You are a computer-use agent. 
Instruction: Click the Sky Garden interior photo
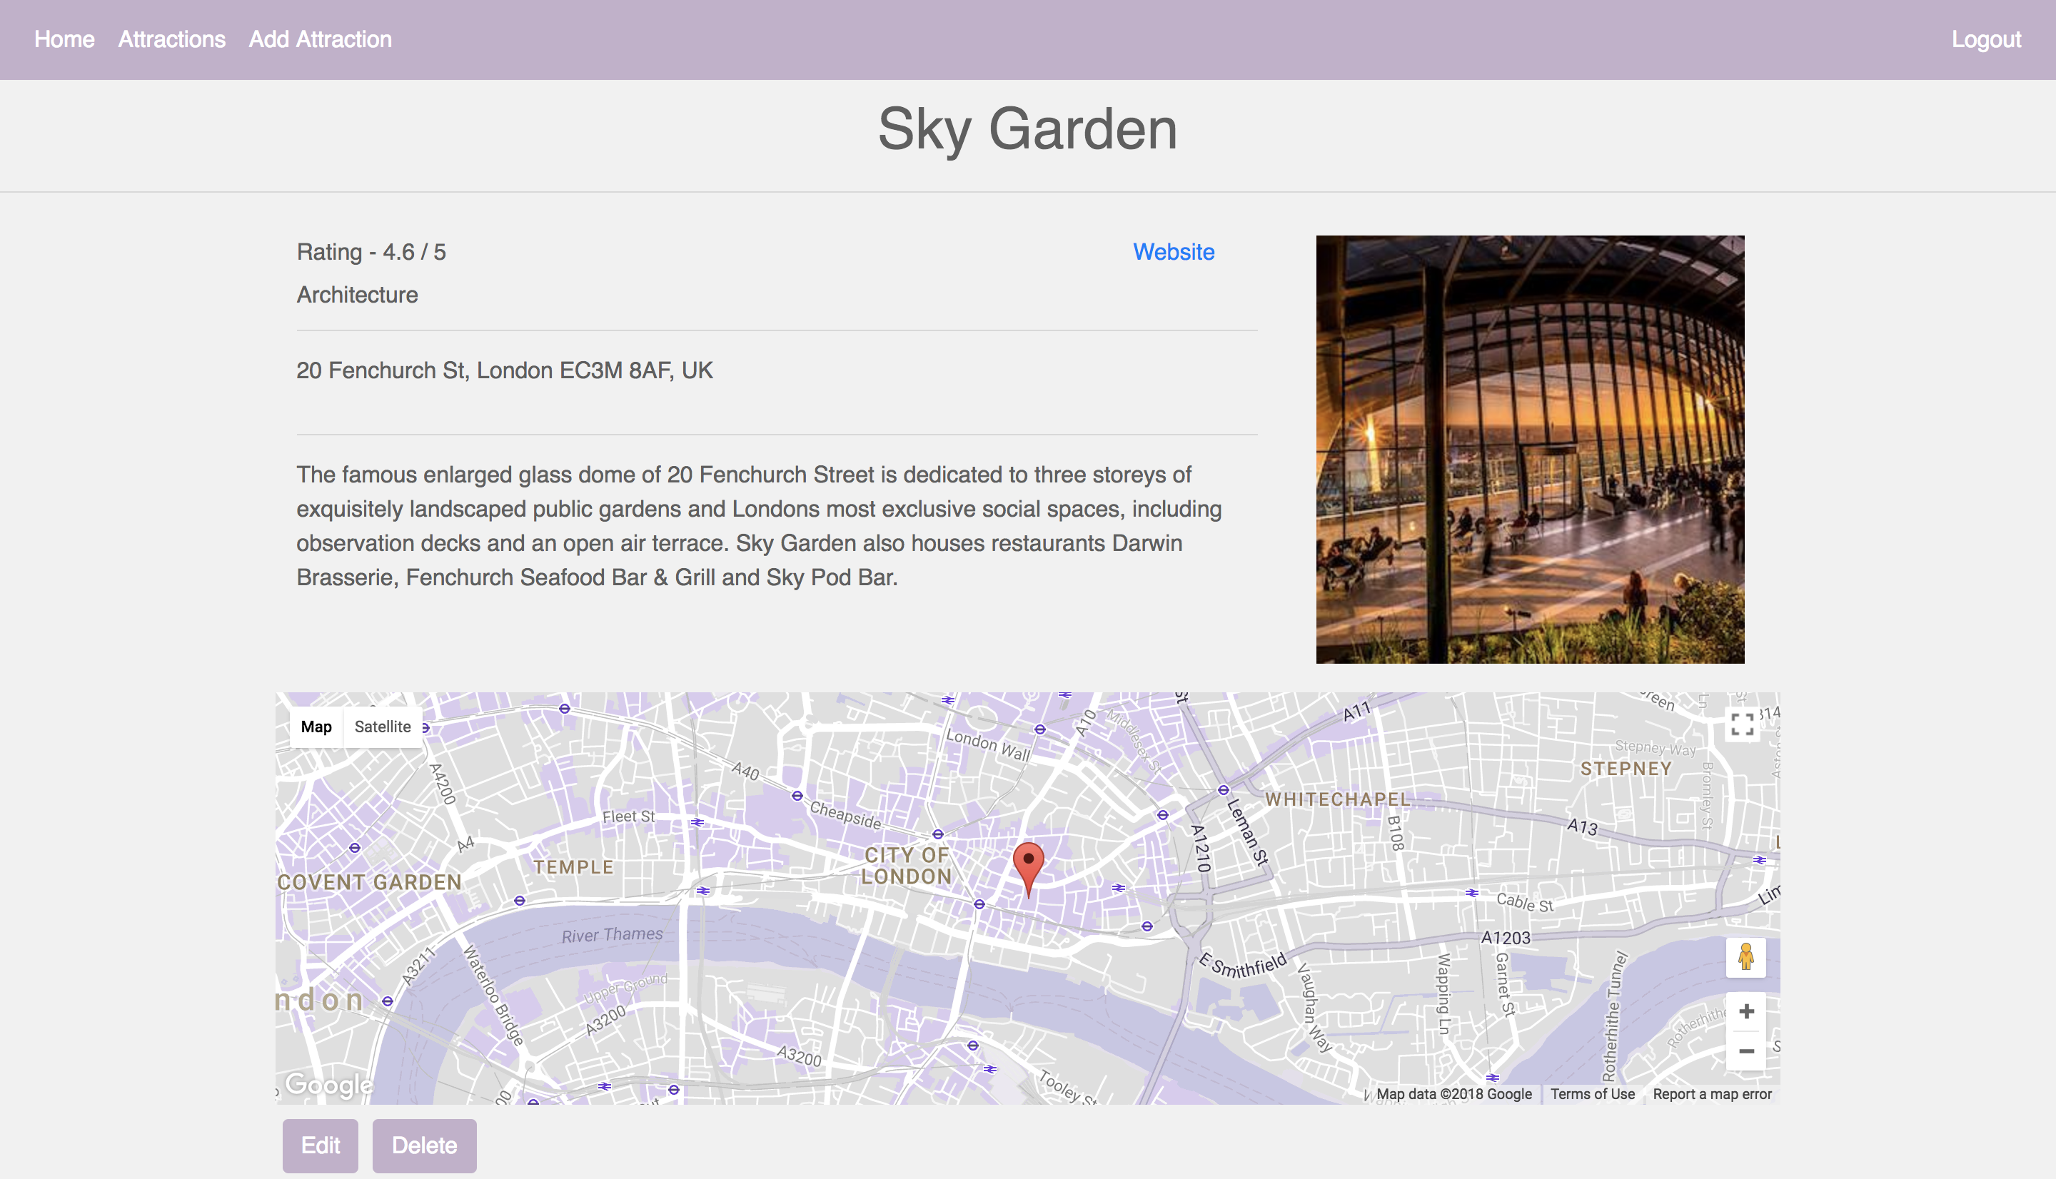[x=1530, y=450]
